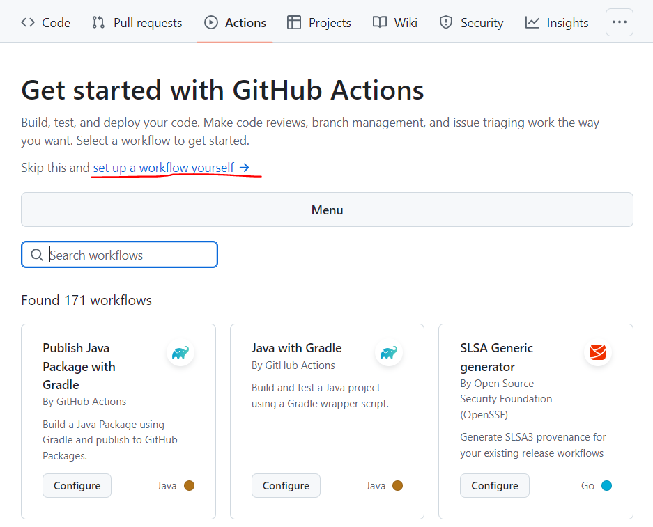This screenshot has height=527, width=653.
Task: Configure the SLSA Generic generator workflow
Action: click(494, 485)
